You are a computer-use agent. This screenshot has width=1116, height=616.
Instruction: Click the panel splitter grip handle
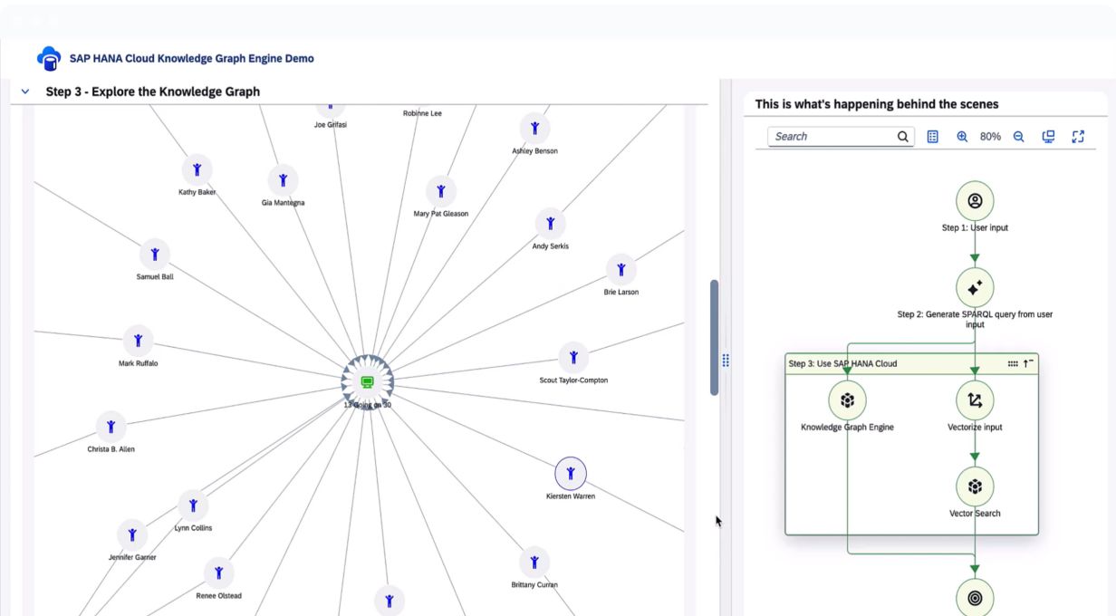pos(726,361)
